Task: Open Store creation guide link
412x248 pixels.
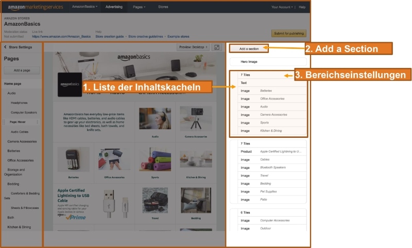Action: [110, 37]
